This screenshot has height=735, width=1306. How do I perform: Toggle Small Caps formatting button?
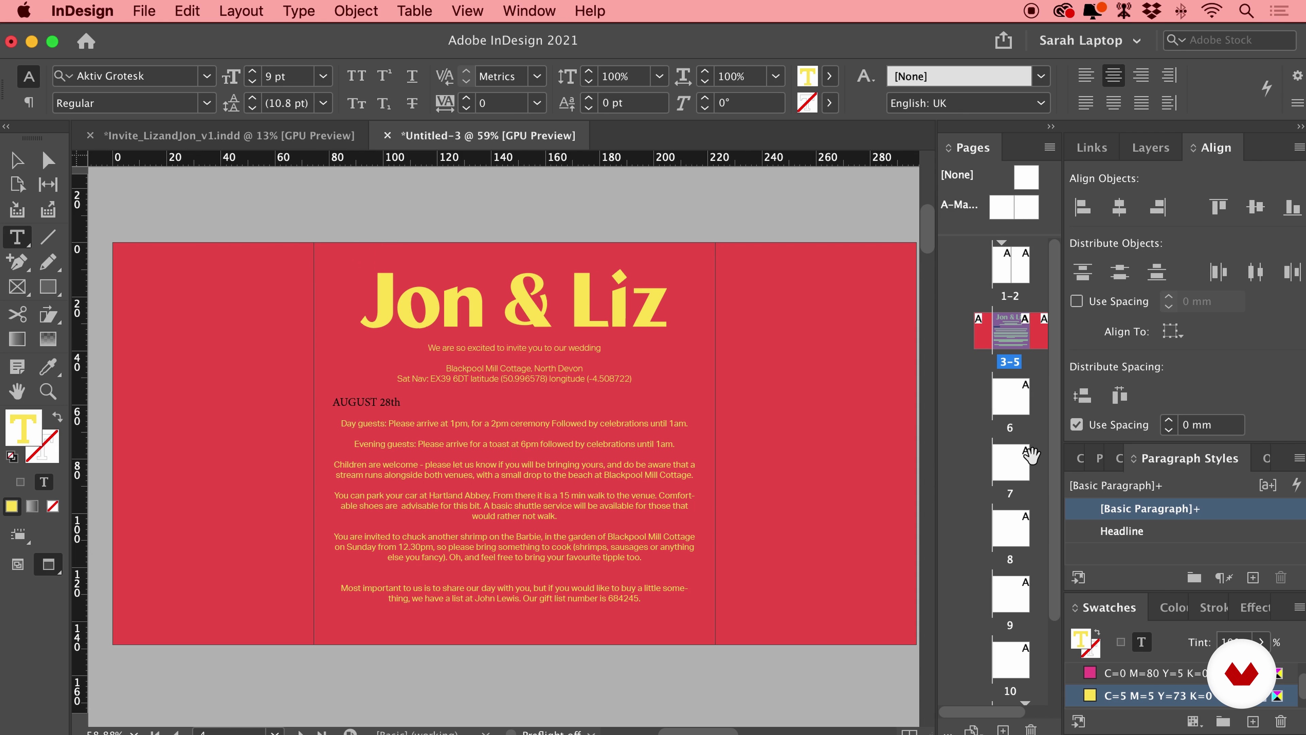[356, 103]
